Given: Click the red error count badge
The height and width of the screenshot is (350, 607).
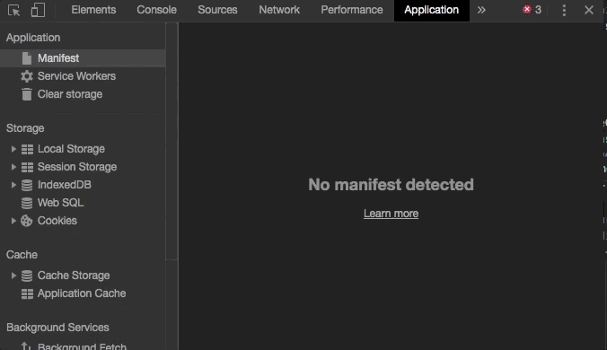Looking at the screenshot, I should tap(532, 10).
